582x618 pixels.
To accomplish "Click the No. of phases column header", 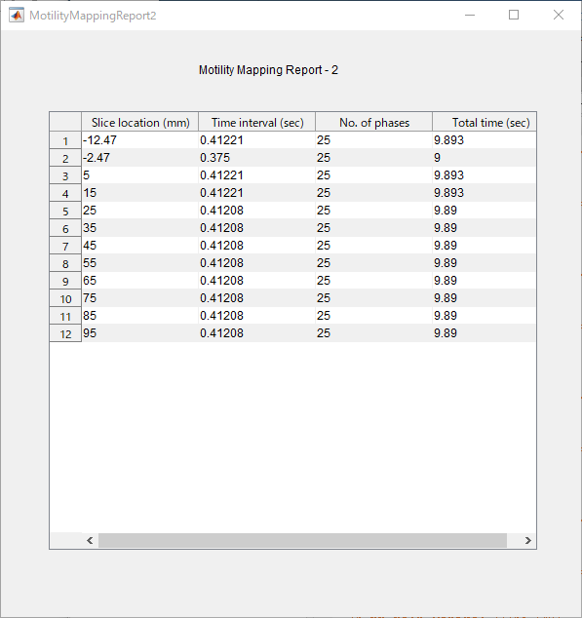I will tap(373, 122).
